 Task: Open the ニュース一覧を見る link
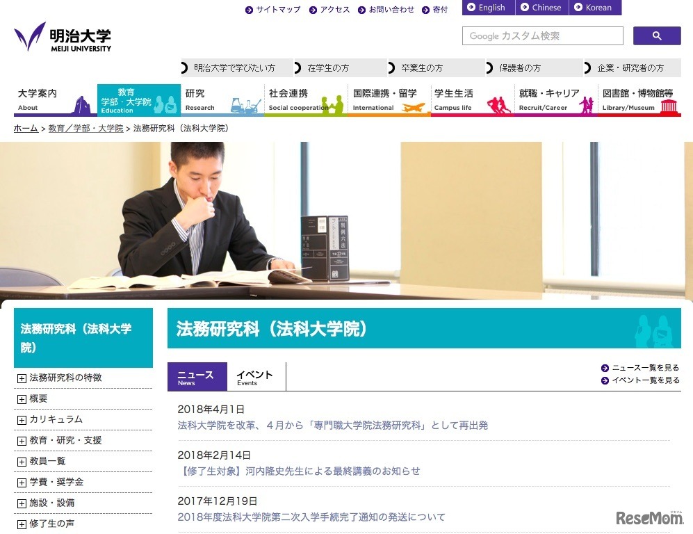[643, 367]
